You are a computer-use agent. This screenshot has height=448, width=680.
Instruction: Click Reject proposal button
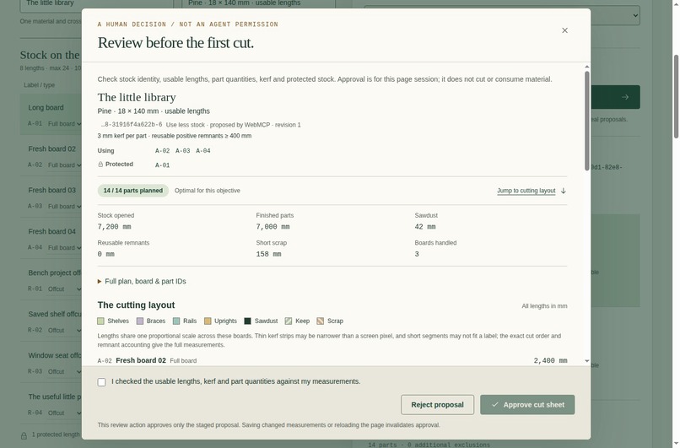[x=437, y=405]
